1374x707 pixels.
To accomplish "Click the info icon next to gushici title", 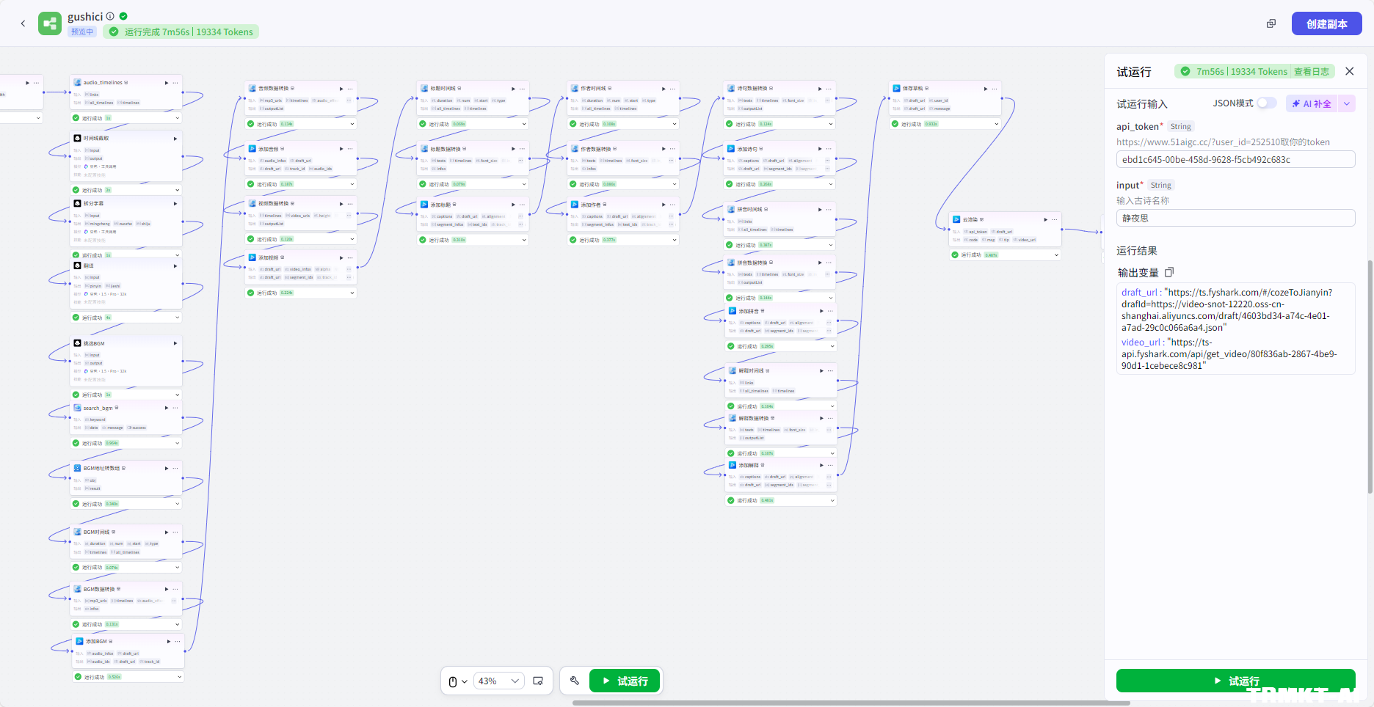I will [x=110, y=16].
